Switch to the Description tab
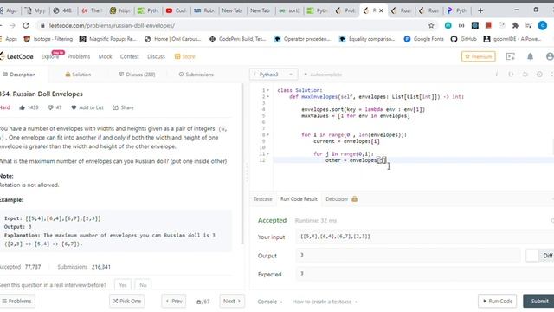554x312 pixels. (19, 75)
